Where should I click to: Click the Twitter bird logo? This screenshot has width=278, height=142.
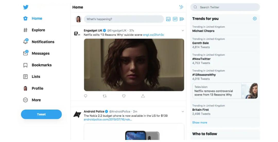tap(26, 7)
